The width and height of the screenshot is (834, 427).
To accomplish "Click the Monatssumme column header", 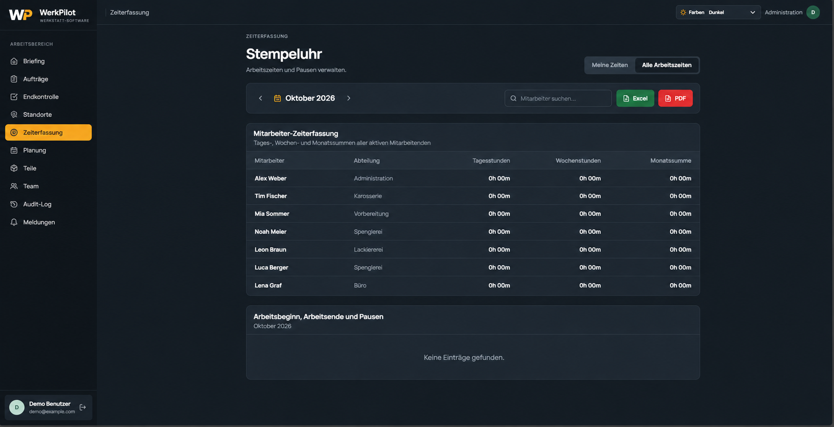I will click(x=671, y=160).
